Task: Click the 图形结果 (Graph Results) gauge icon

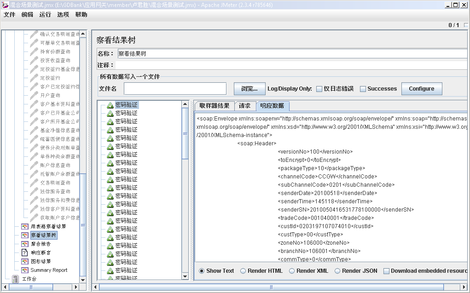Action: coord(25,261)
